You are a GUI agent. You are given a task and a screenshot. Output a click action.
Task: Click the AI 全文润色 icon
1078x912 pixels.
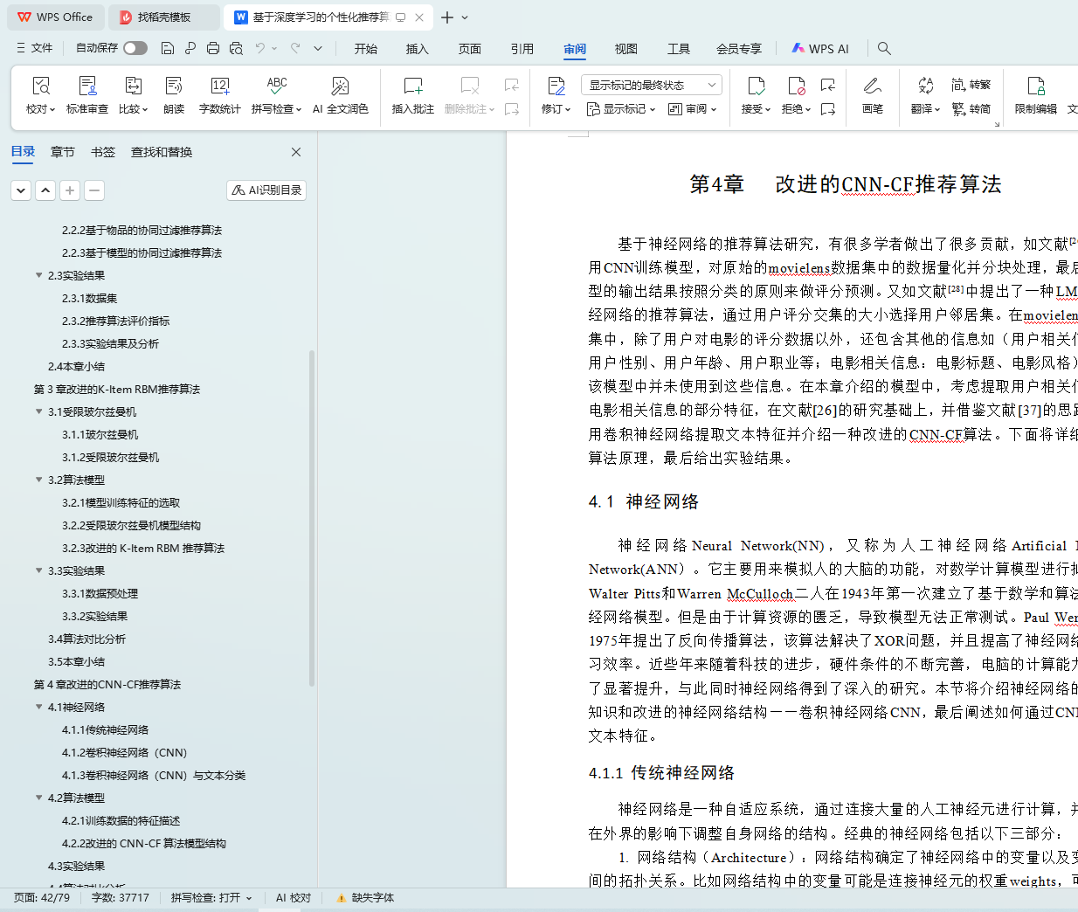tap(340, 86)
